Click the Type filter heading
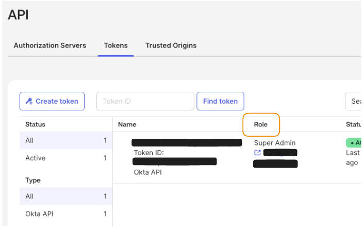Viewport: 363px width, 229px height. click(33, 181)
